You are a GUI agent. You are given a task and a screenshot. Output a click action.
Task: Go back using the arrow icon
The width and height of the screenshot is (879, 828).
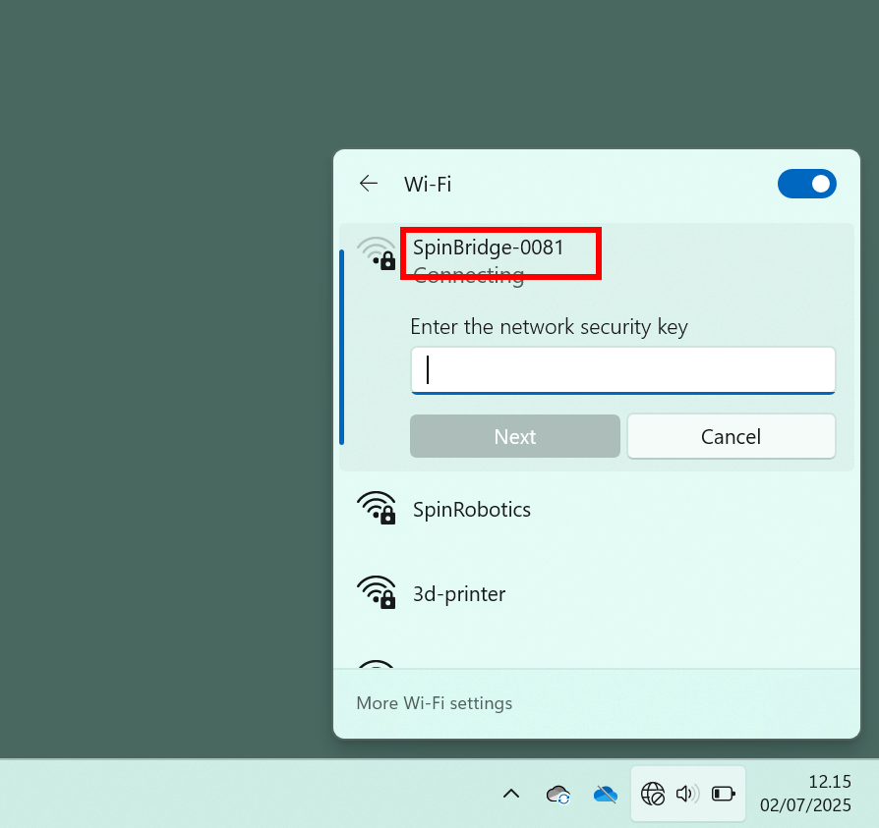369,184
